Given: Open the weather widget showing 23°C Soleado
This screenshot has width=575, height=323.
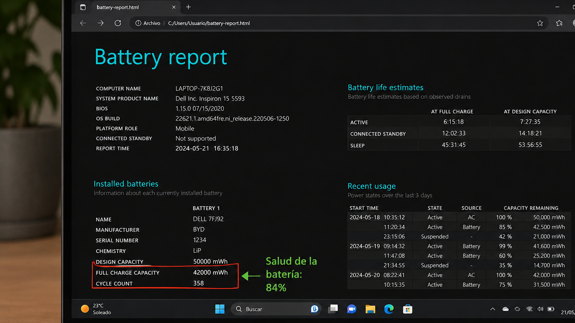Looking at the screenshot, I should pyautogui.click(x=96, y=309).
